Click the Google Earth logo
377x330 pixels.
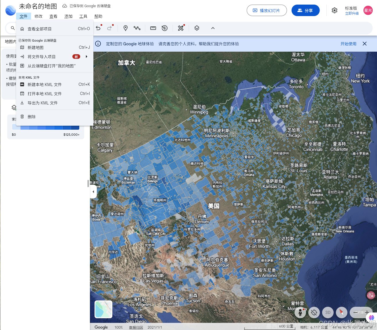(11, 10)
